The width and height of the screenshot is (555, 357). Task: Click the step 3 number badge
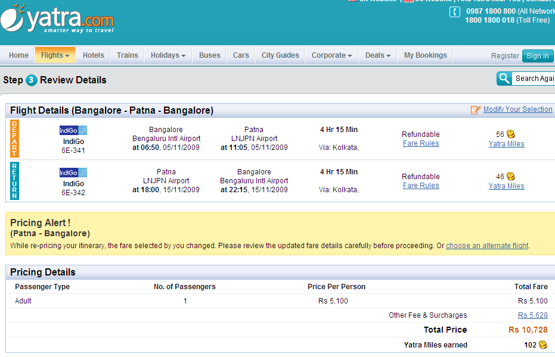[31, 80]
